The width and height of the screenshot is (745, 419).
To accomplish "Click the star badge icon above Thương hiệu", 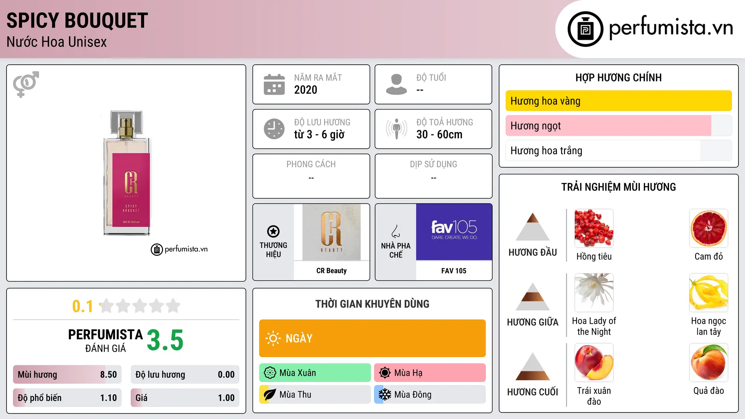I will click(x=273, y=231).
